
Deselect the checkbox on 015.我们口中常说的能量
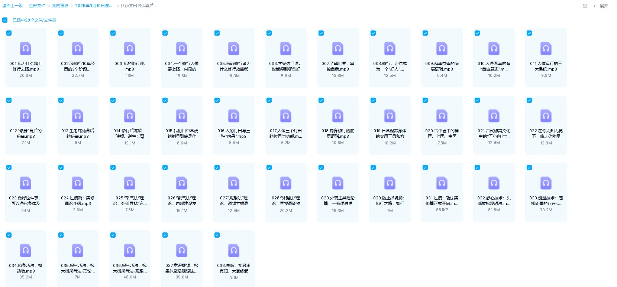tap(165, 100)
